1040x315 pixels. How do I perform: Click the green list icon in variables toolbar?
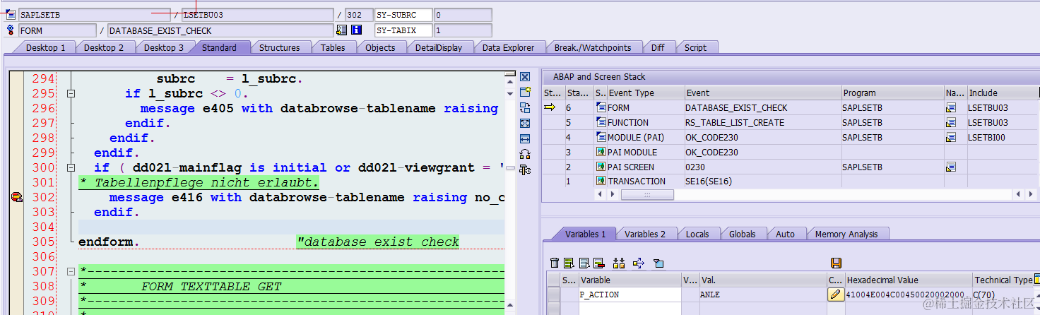click(569, 263)
